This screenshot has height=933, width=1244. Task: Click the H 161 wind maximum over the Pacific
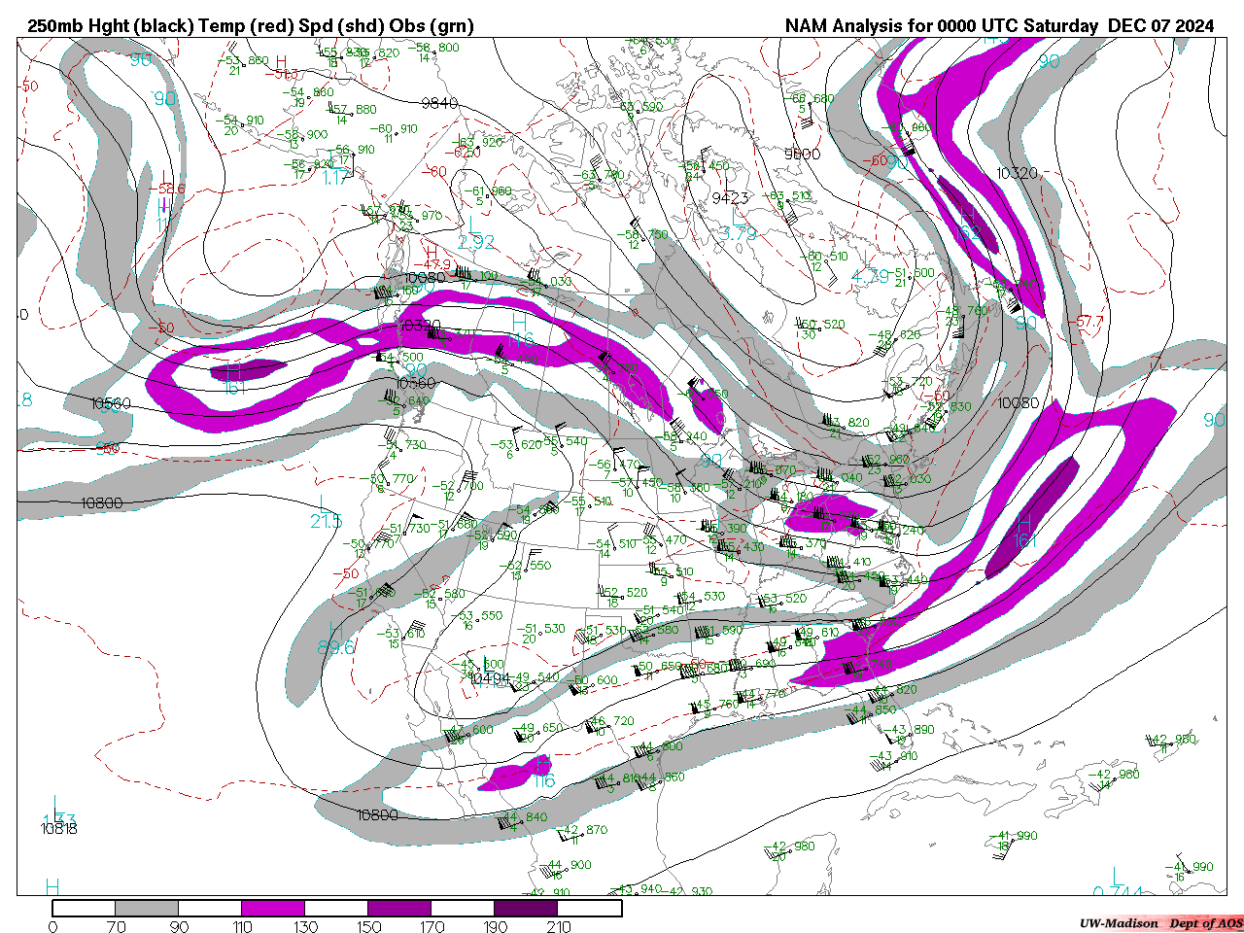click(234, 379)
